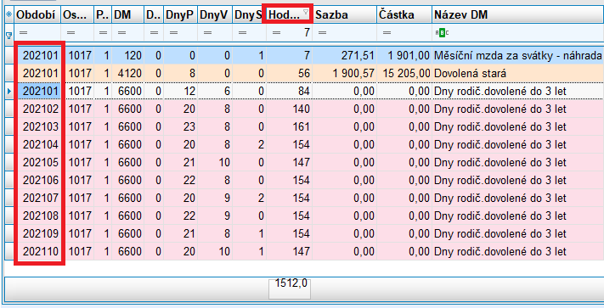604x308 pixels.
Task: Click the row header of the 202105 row
Action: point(9,163)
